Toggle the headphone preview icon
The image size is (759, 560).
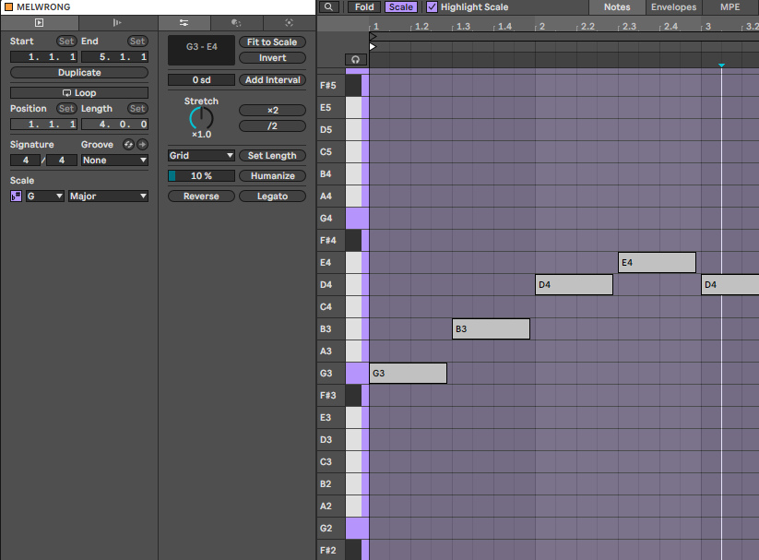[356, 60]
